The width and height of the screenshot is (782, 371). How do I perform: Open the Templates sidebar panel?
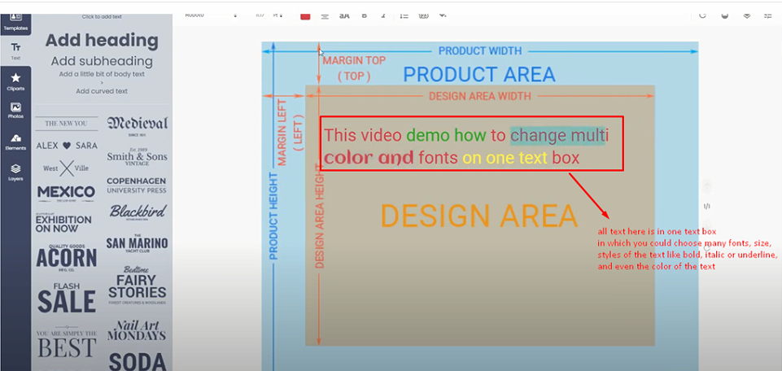coord(15,20)
